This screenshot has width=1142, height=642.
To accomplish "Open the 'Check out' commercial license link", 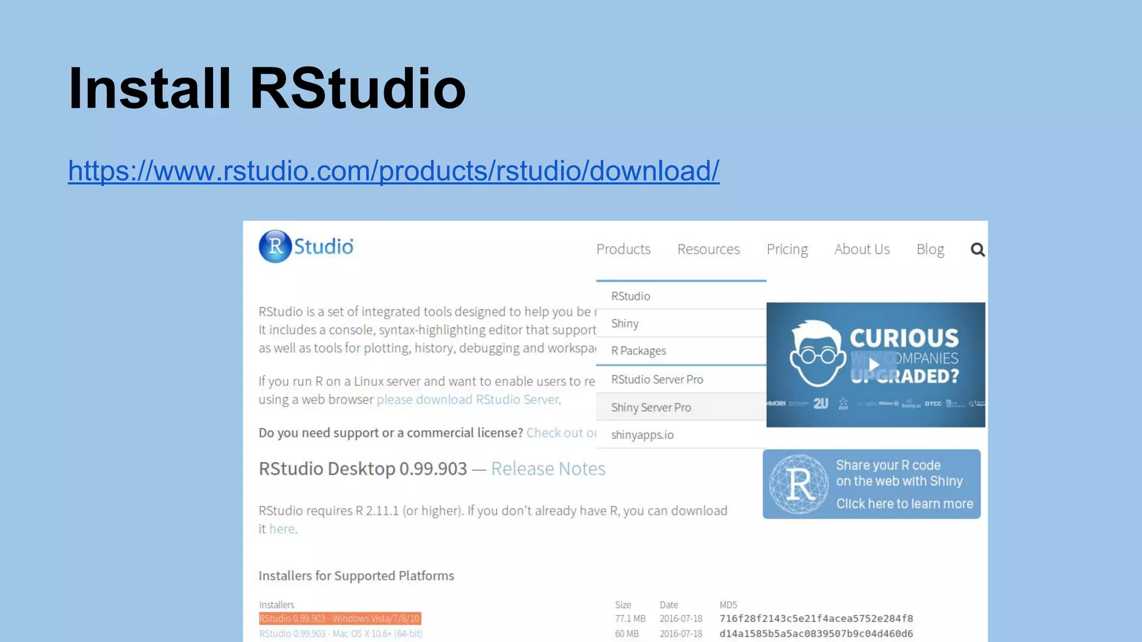I will click(x=562, y=432).
